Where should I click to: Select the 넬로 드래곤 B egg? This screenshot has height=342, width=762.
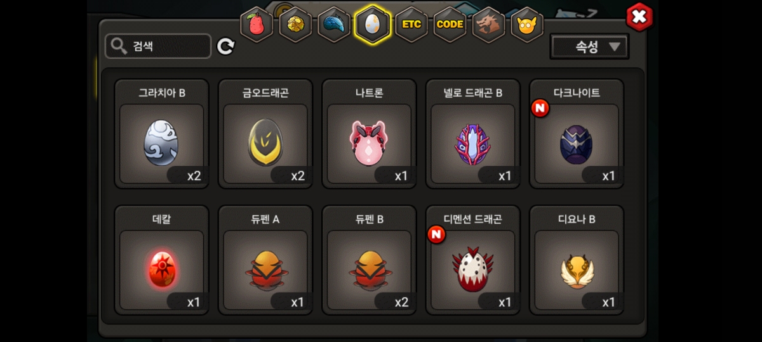click(473, 134)
